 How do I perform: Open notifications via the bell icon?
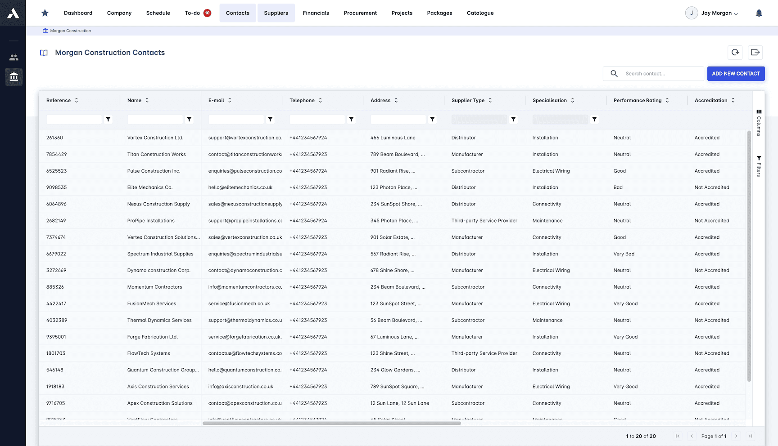point(759,13)
